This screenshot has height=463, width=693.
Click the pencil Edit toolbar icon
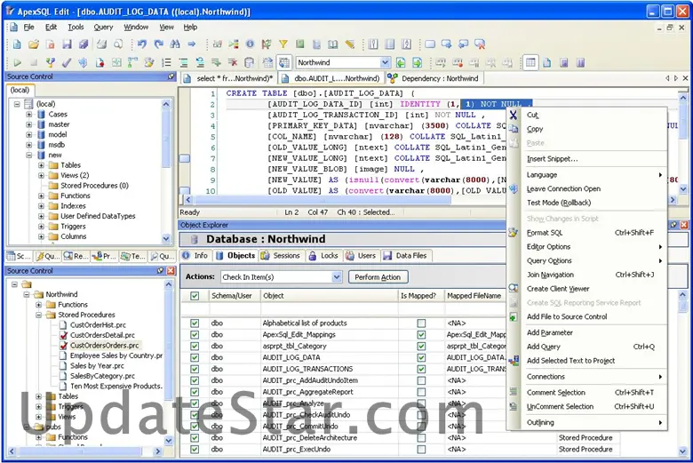(349, 44)
